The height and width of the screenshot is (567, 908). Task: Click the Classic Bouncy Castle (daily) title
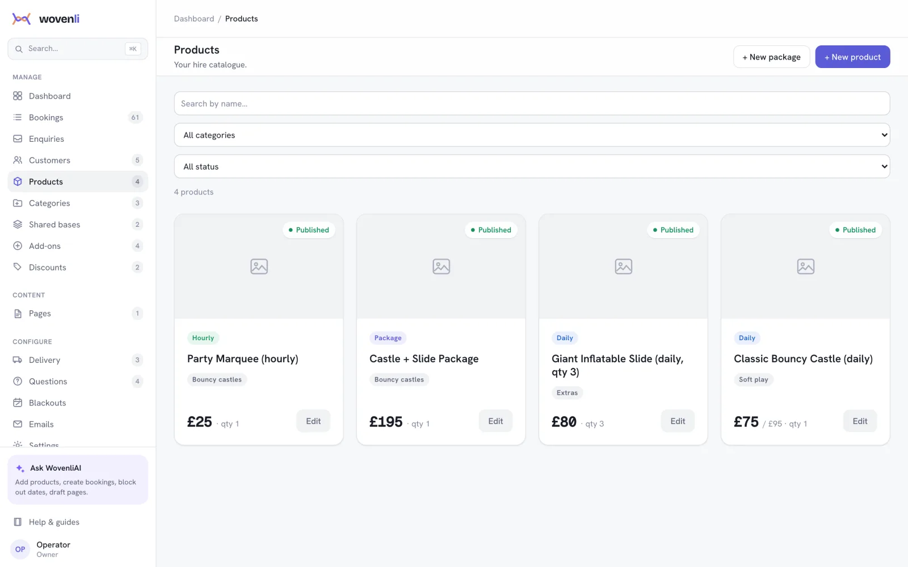(x=803, y=359)
